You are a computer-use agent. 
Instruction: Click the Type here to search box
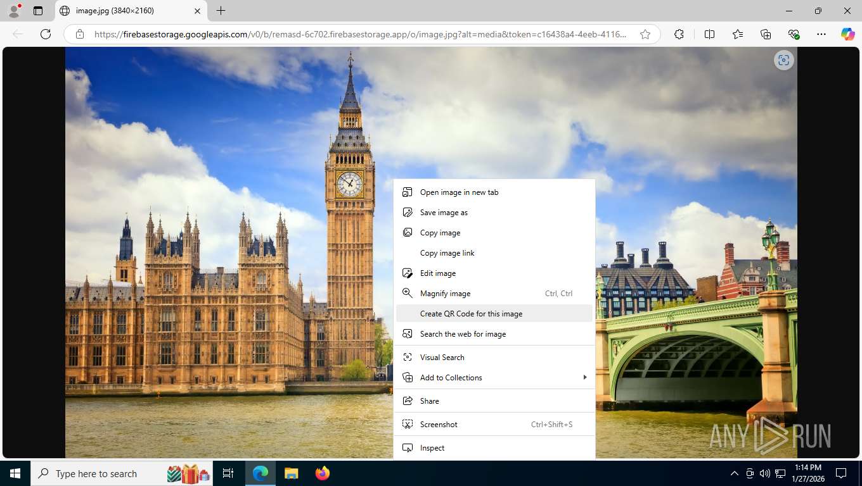[x=122, y=473]
